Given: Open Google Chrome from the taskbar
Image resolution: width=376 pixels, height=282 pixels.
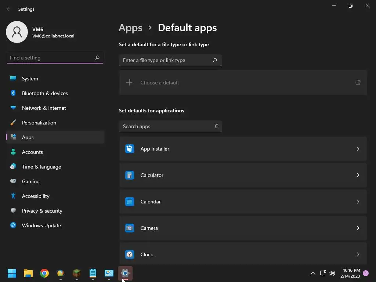Looking at the screenshot, I should [x=44, y=273].
